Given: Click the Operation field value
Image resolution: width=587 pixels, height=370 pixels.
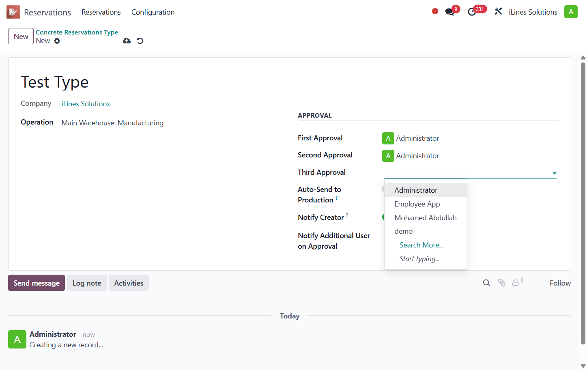Looking at the screenshot, I should (x=112, y=123).
